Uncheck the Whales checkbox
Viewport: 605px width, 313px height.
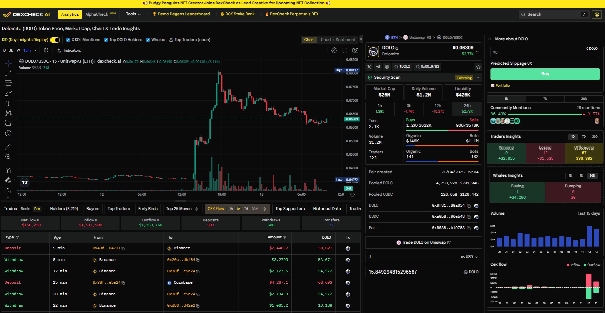(x=148, y=40)
